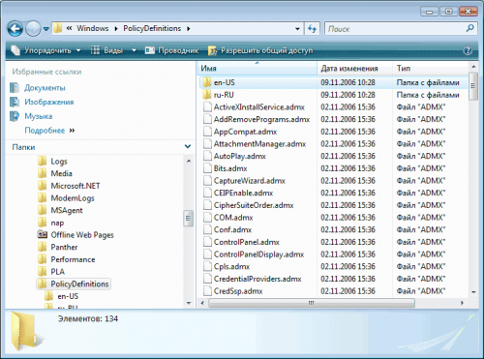Select Panther folder in tree
Viewport: 484px width, 359px height.
[64, 247]
